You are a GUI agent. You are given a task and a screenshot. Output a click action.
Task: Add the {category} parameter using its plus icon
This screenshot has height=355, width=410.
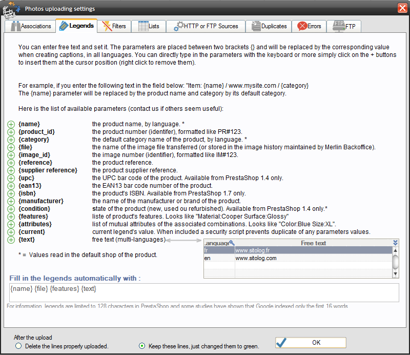coord(11,140)
